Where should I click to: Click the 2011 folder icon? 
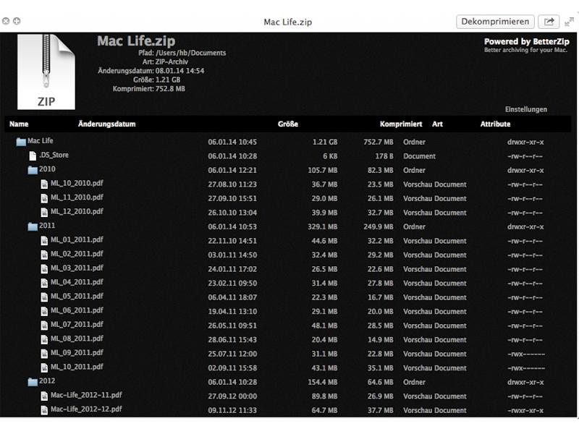(33, 226)
